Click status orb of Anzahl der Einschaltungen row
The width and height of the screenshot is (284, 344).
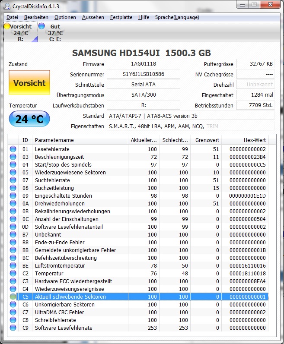tap(13, 219)
